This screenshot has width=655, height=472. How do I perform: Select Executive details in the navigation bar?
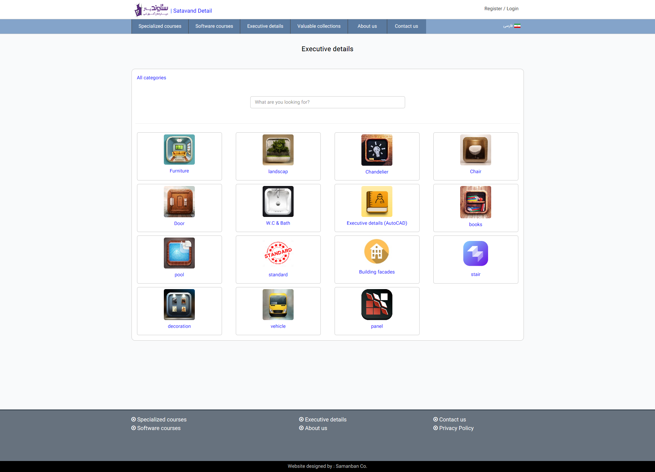265,26
